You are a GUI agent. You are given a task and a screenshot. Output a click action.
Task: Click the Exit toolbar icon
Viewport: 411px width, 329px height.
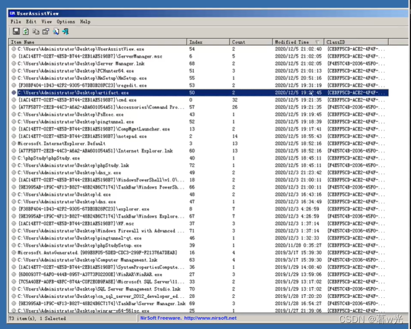(x=66, y=32)
